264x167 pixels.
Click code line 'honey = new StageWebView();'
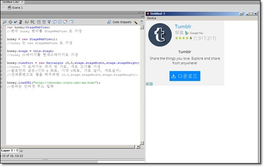32,39
